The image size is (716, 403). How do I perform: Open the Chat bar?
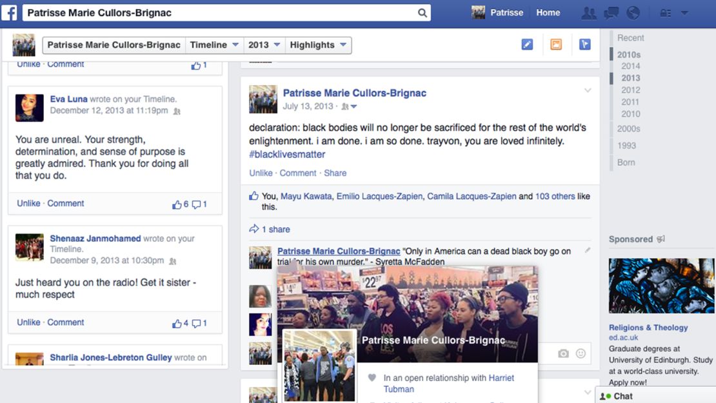656,396
